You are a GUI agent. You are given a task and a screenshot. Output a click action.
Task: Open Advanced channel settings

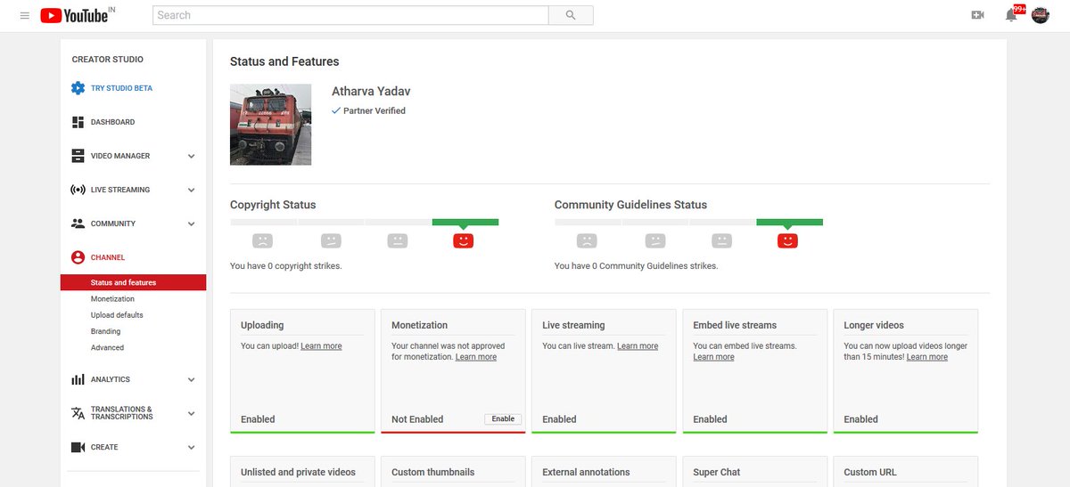[107, 347]
